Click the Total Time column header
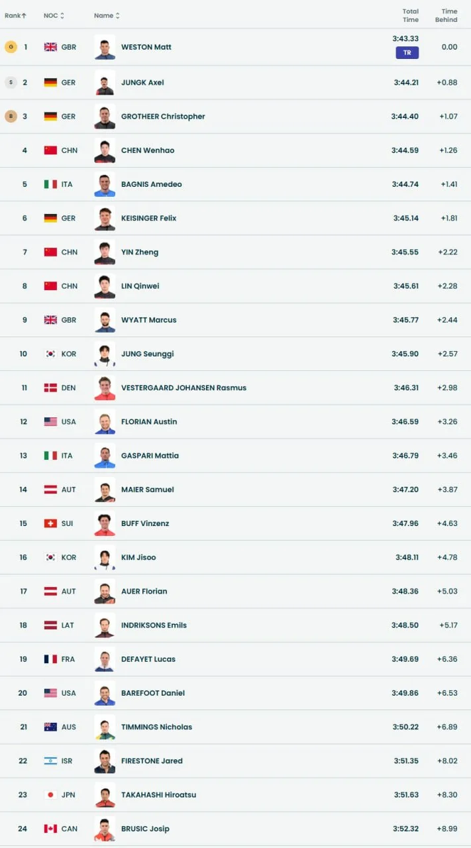The image size is (471, 848). pos(410,15)
